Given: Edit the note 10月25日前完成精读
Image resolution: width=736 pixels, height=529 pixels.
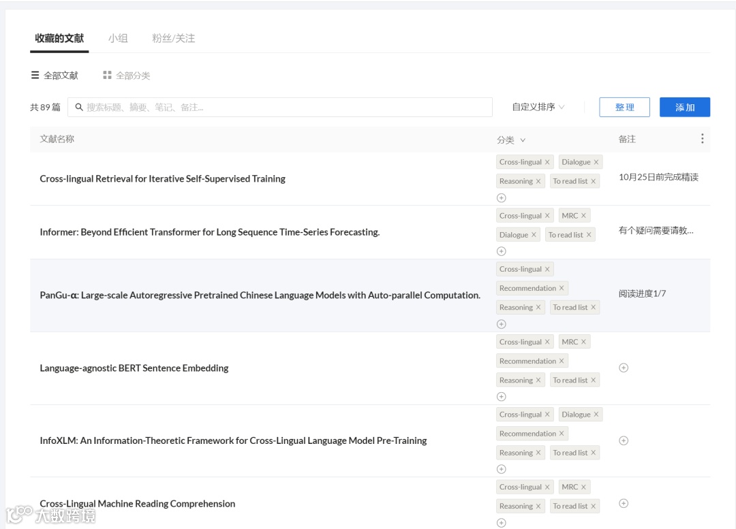Looking at the screenshot, I should [x=658, y=177].
